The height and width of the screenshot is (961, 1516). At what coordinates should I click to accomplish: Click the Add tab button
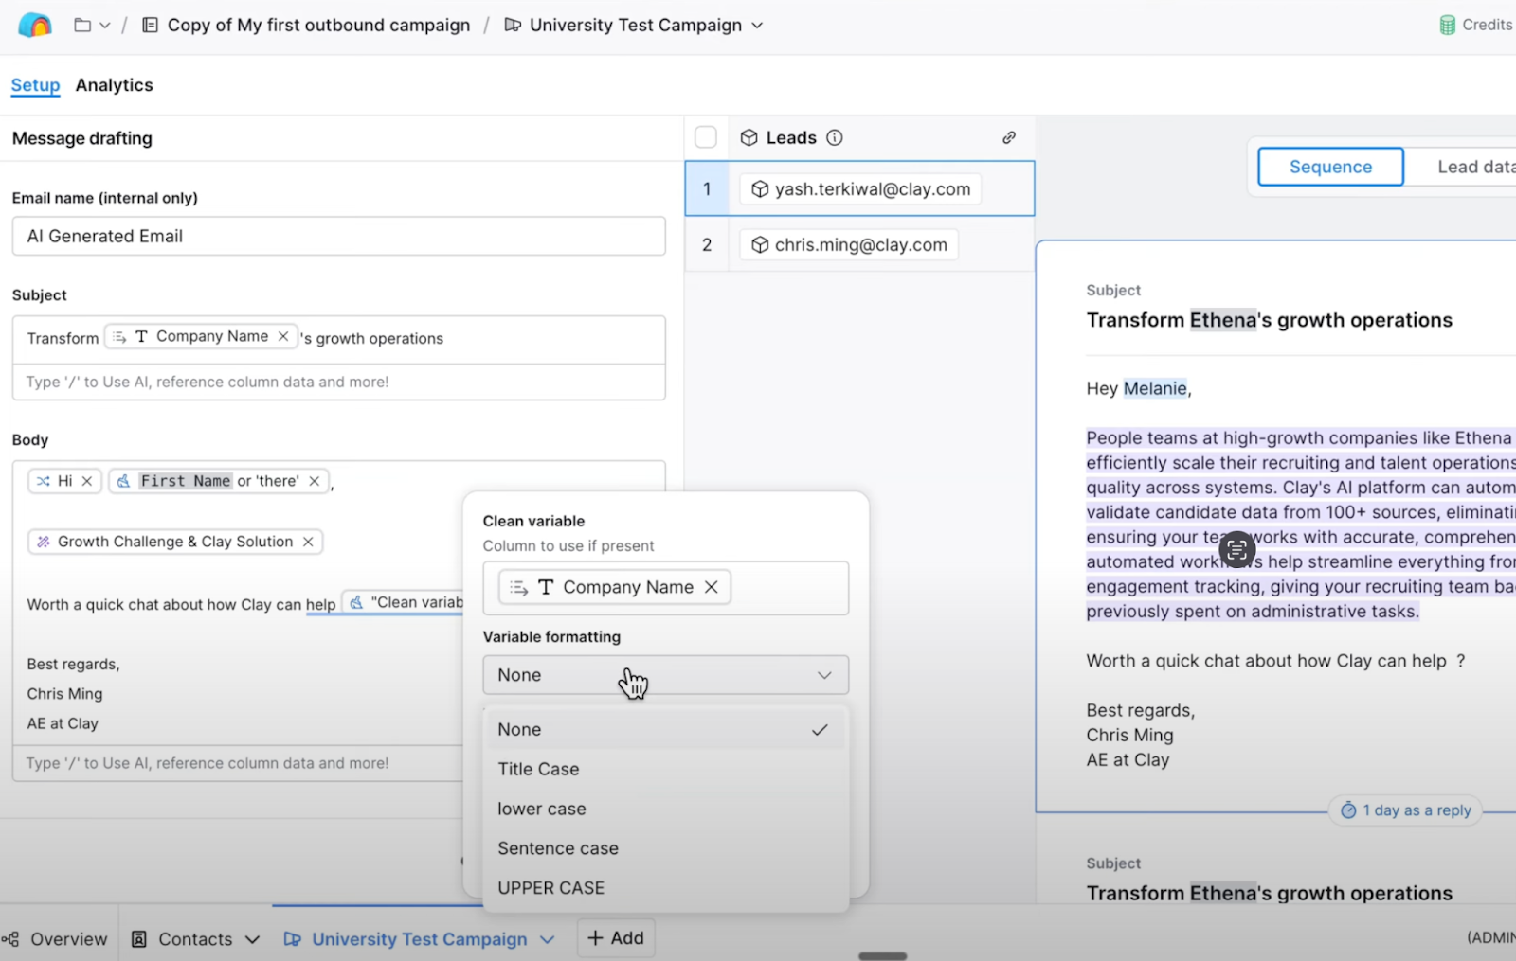point(616,937)
